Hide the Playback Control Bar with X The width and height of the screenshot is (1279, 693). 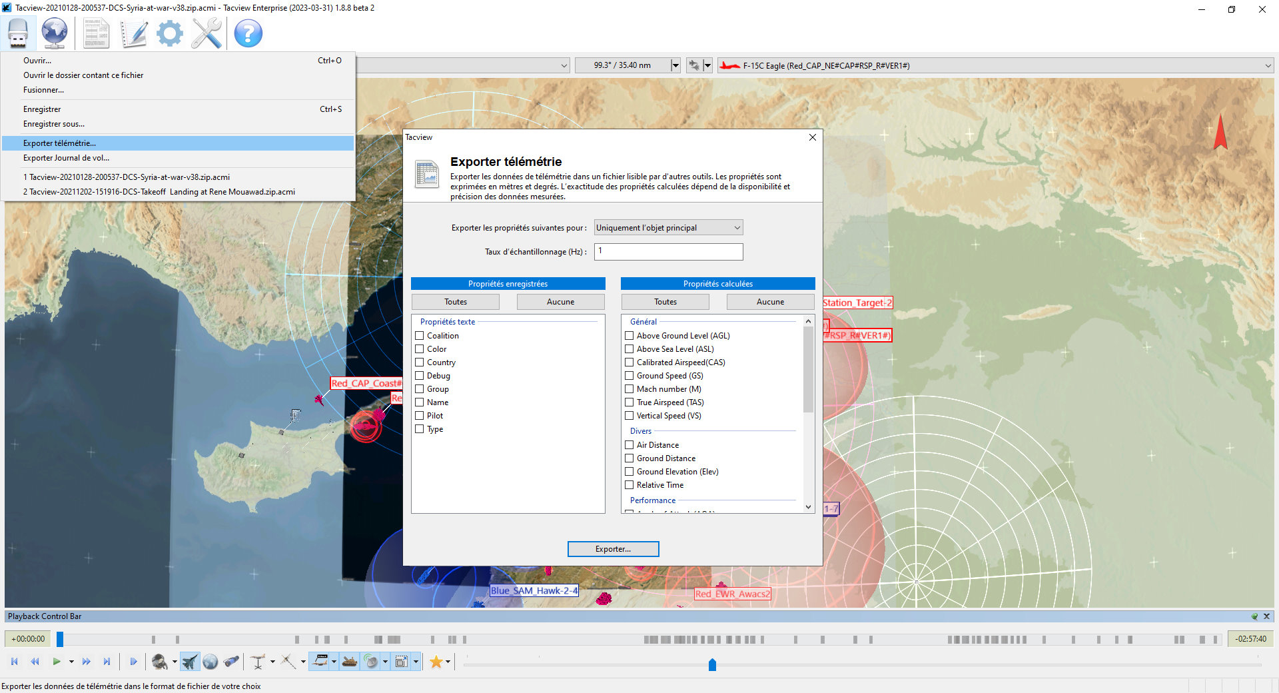click(x=1267, y=616)
